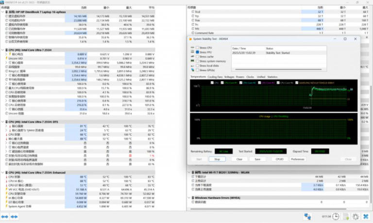Open CPUID from the stability test window
The image size is (373, 223).
[280, 159]
